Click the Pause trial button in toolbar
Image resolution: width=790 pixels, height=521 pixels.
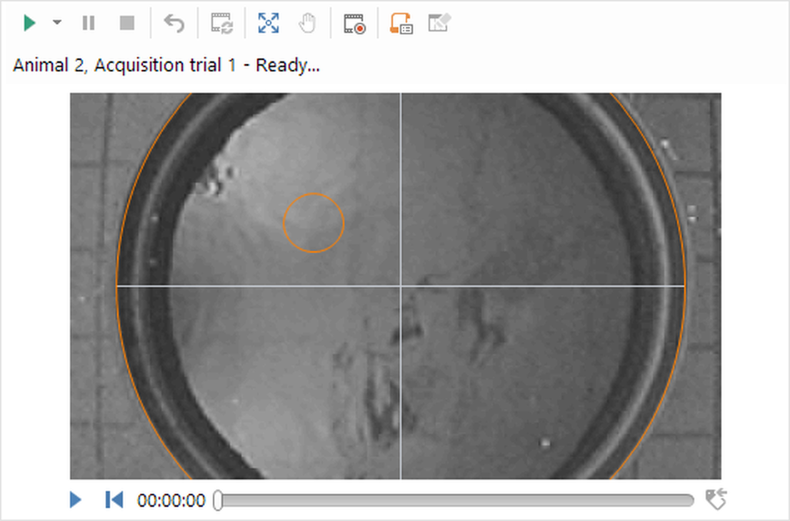click(x=89, y=24)
